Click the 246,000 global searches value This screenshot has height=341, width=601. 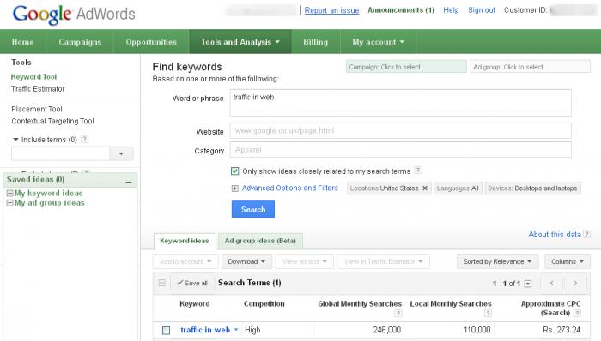pos(386,330)
